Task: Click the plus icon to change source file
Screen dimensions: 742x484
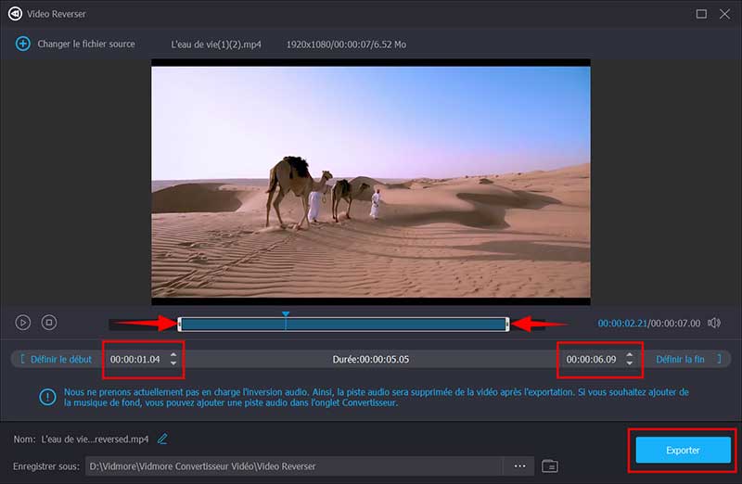Action: click(22, 44)
